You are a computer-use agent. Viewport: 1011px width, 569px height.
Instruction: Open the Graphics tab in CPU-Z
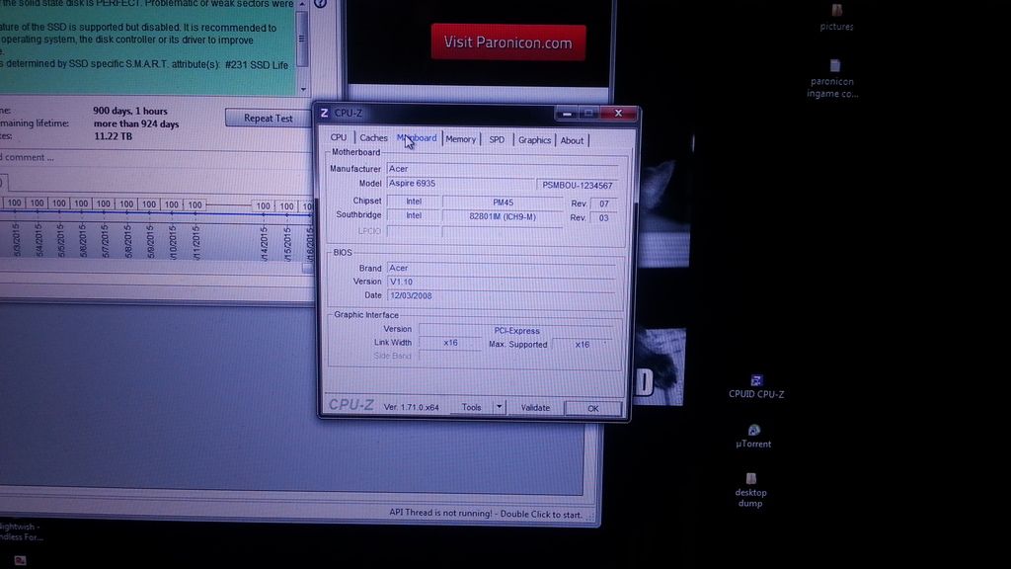pos(534,140)
